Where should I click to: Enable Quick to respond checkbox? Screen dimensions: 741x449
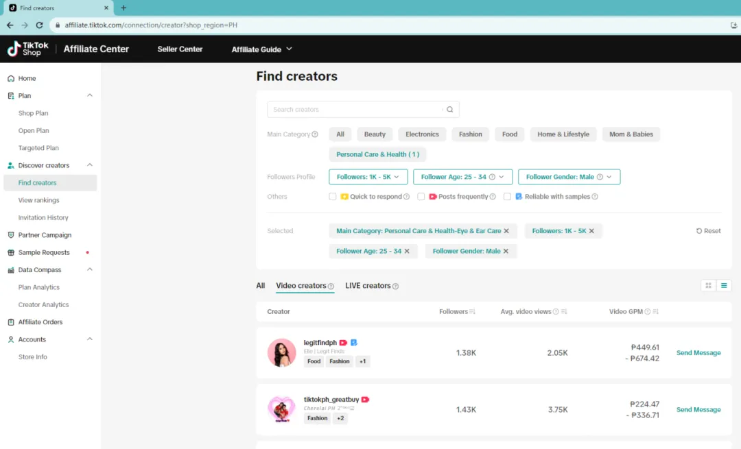pyautogui.click(x=333, y=197)
